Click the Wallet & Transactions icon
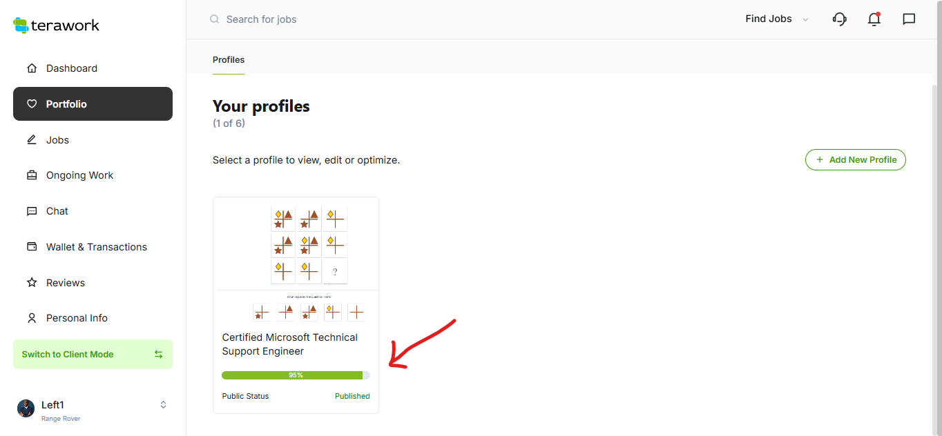 coord(32,247)
